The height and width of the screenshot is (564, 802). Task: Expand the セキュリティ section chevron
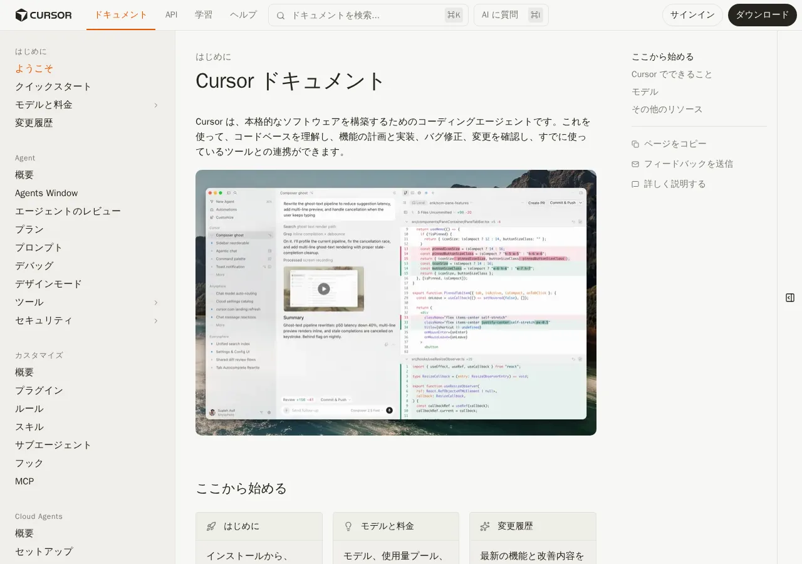coord(156,321)
